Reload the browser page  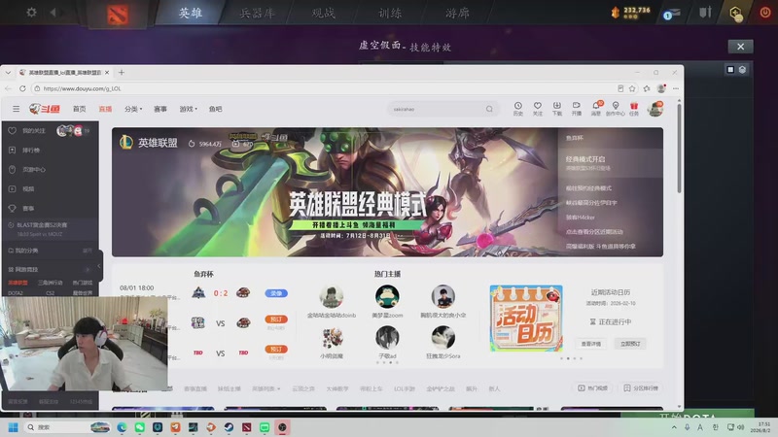pyautogui.click(x=22, y=88)
